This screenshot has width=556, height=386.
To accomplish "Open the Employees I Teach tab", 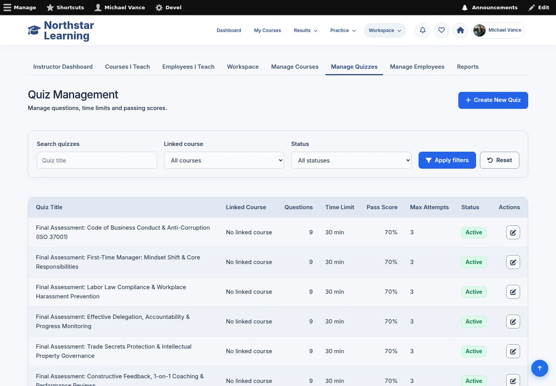I will tap(188, 67).
